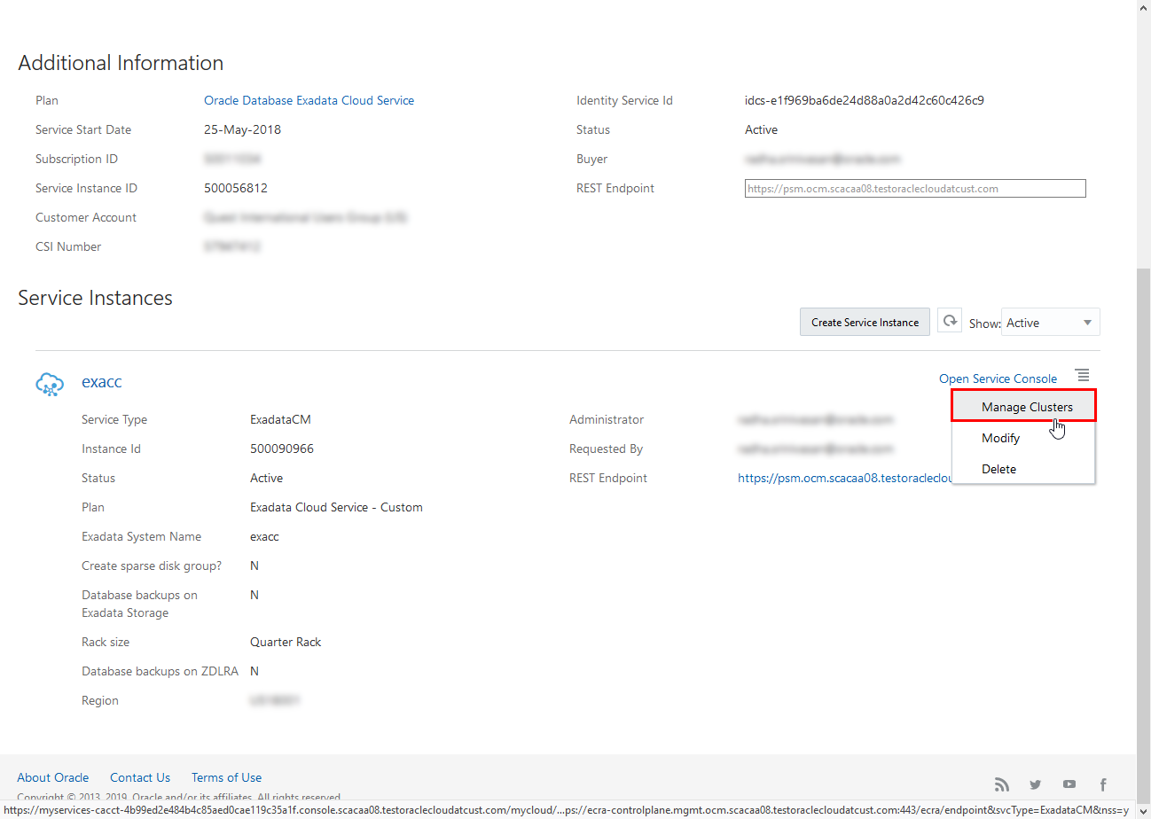Open the Twitter icon in footer
Image resolution: width=1151 pixels, height=819 pixels.
point(1035,784)
